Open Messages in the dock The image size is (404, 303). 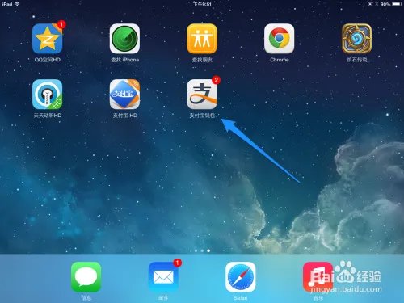(86, 277)
